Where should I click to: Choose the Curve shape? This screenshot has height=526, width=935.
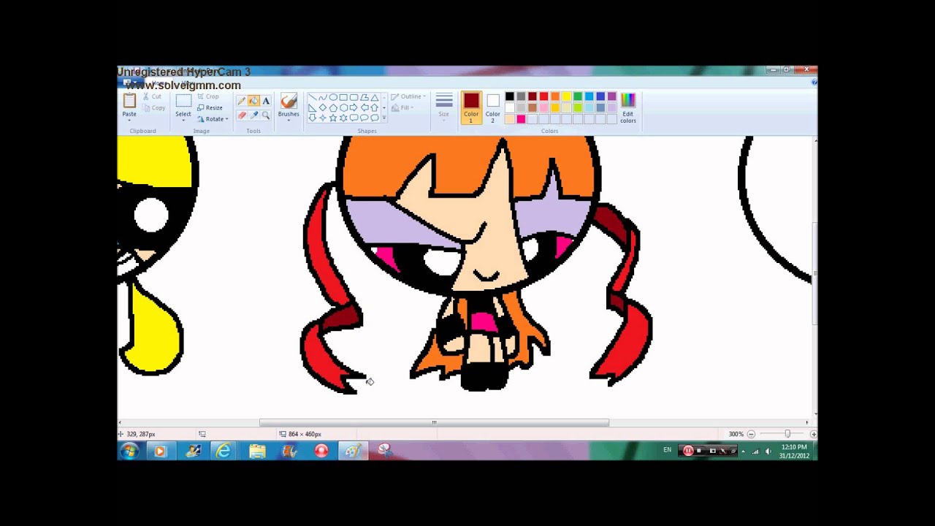point(323,97)
